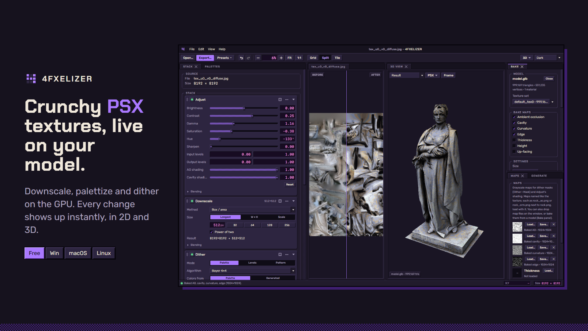
Task: Open the Texture set dropdown
Action: click(x=533, y=102)
